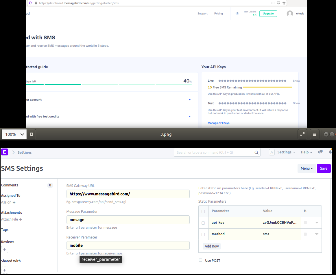Click the 'zyGJgnkGCBHVqF...' value cell

coord(280,223)
